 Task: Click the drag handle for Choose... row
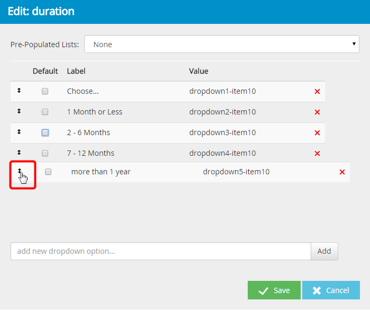tap(19, 91)
